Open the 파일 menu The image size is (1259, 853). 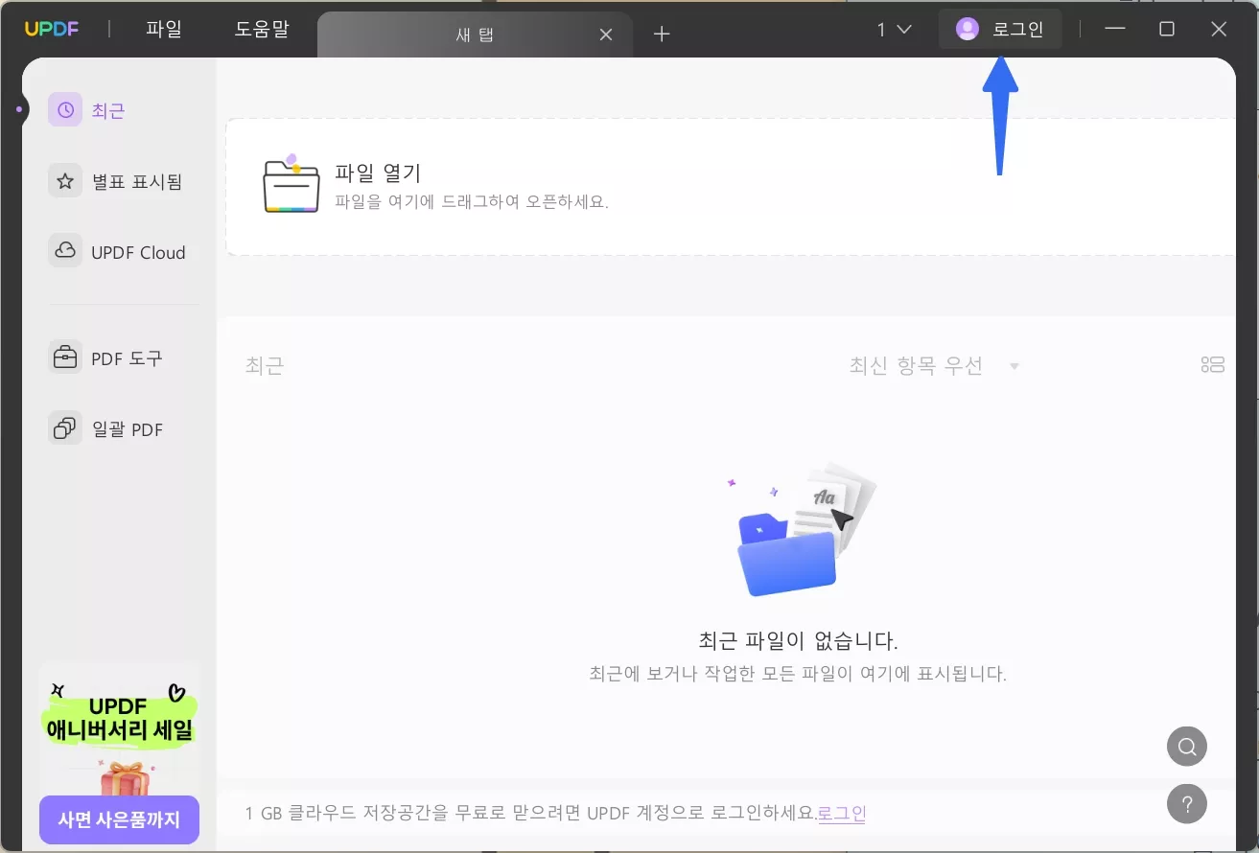coord(164,29)
